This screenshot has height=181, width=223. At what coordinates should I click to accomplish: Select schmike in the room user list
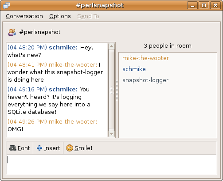coord(134,69)
